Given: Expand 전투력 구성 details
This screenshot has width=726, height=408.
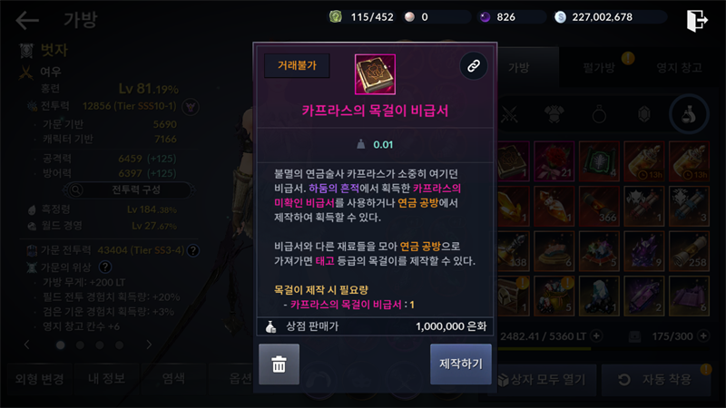Looking at the screenshot, I should [x=129, y=189].
